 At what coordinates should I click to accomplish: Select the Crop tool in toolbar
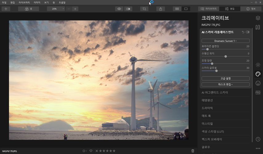[x=144, y=9]
